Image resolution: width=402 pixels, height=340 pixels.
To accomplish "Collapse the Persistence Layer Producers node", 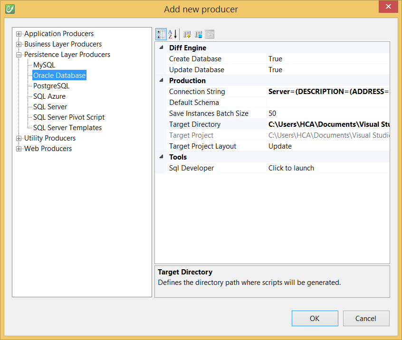I will tap(19, 55).
